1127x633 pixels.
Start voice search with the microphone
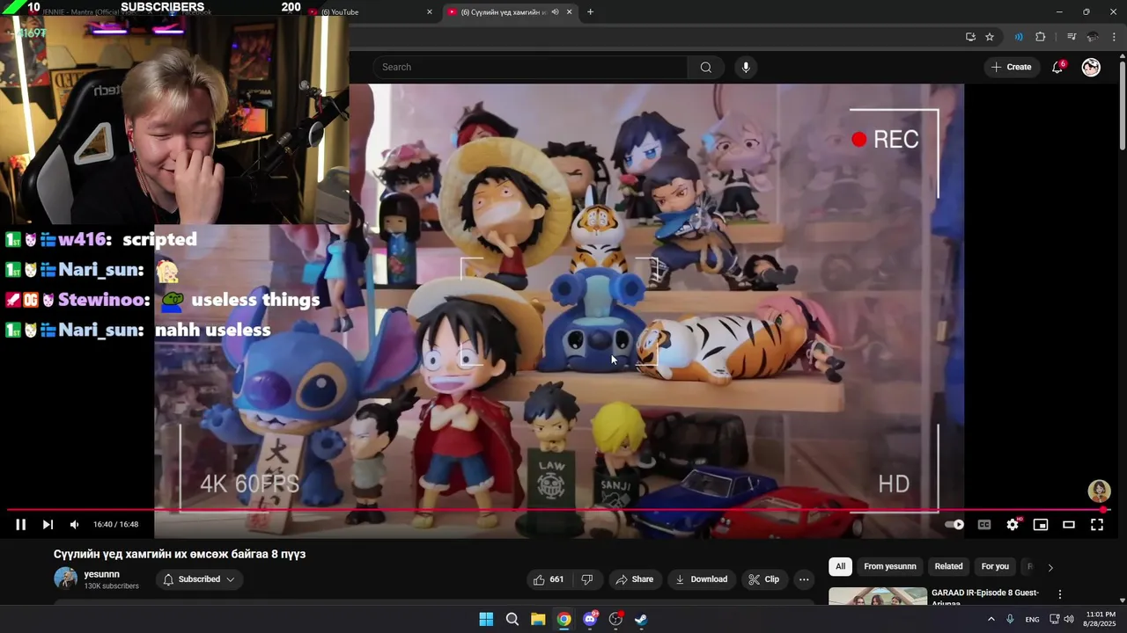point(746,67)
